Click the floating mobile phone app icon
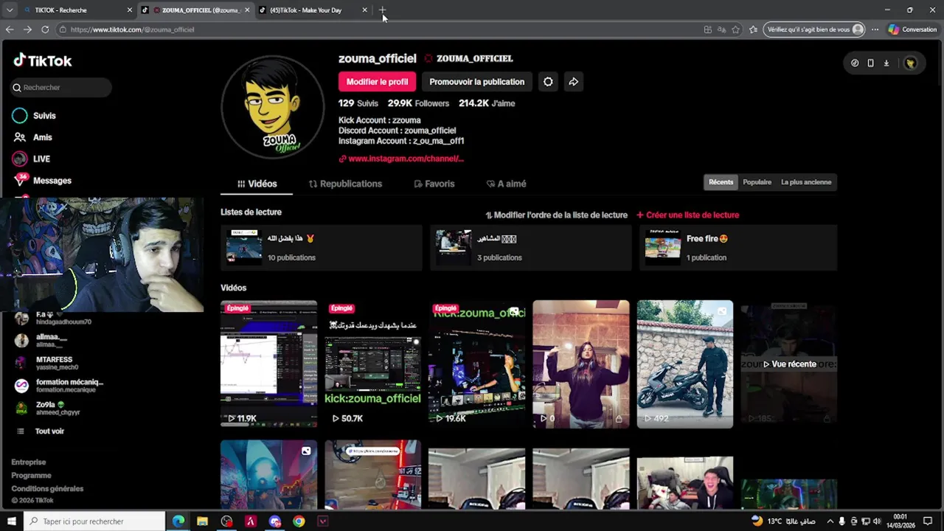This screenshot has width=944, height=531. coord(870,63)
